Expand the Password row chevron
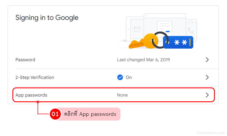227x136 pixels. (207, 60)
